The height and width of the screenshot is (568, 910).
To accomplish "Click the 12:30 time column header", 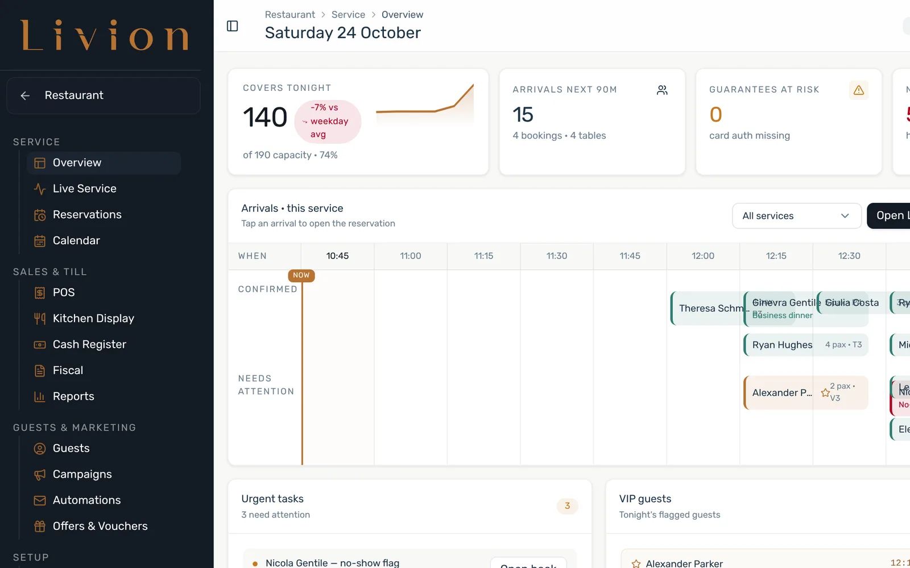I will (849, 256).
